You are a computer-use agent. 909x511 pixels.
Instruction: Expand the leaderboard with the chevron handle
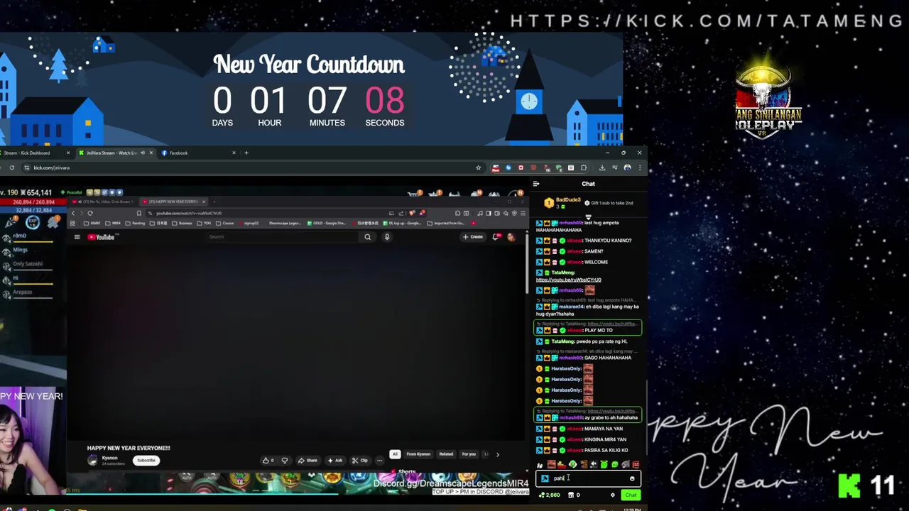[x=588, y=217]
